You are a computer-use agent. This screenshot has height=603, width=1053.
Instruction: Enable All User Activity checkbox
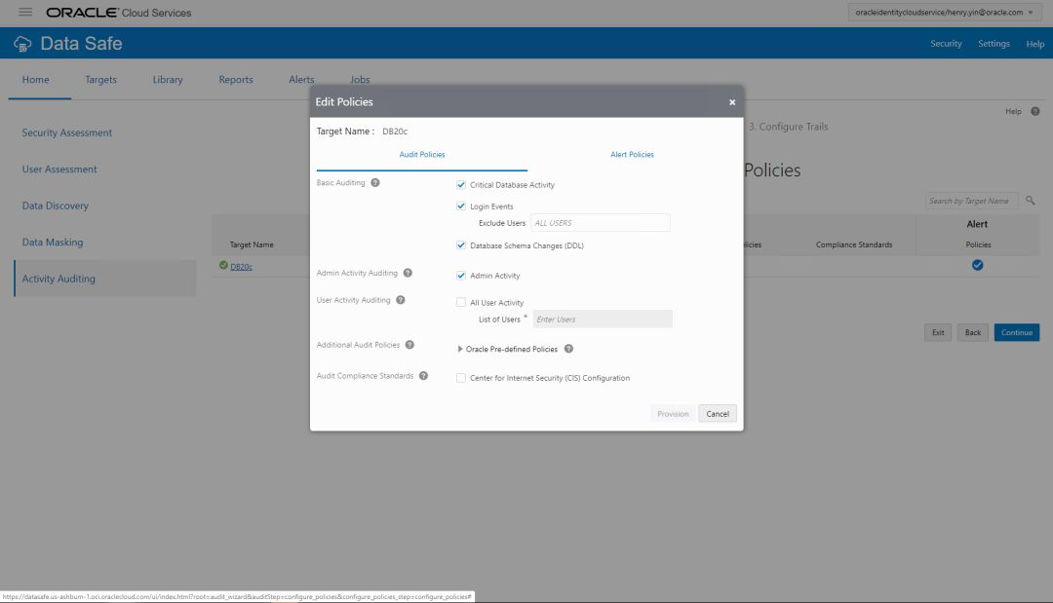click(461, 303)
